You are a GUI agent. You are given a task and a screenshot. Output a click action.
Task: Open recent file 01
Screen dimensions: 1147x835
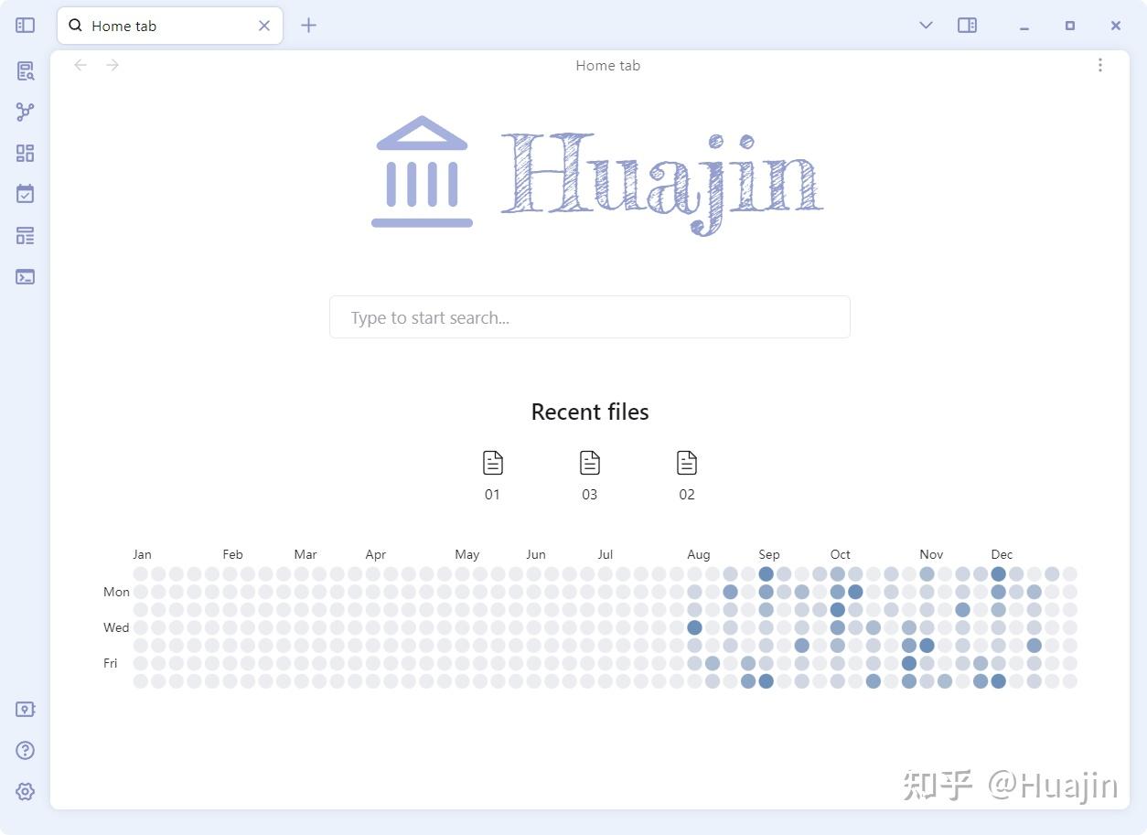(x=493, y=475)
